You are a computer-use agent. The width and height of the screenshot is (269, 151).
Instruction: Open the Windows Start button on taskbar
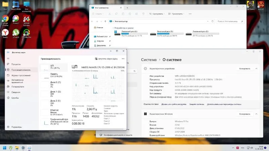tap(5, 148)
